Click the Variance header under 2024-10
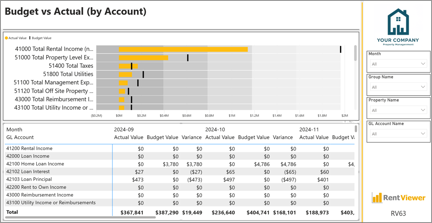The width and height of the screenshot is (432, 223). coord(283,137)
